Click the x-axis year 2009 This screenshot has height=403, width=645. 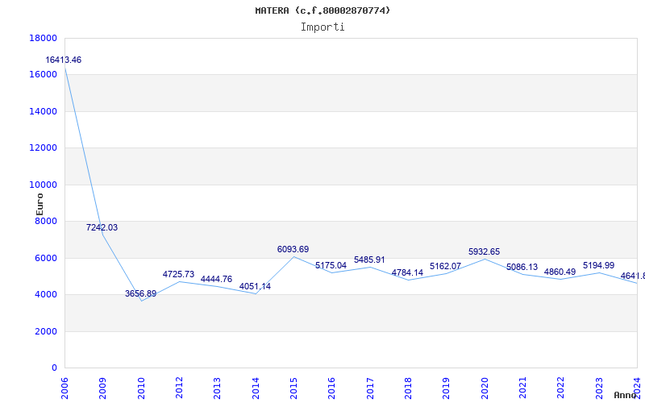point(103,388)
